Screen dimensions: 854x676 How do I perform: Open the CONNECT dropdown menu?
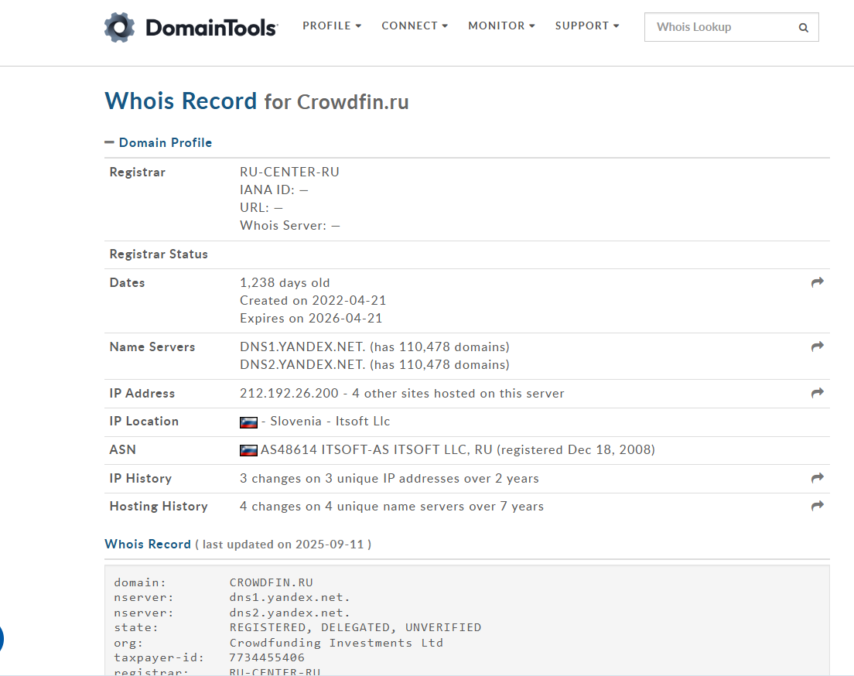click(415, 26)
